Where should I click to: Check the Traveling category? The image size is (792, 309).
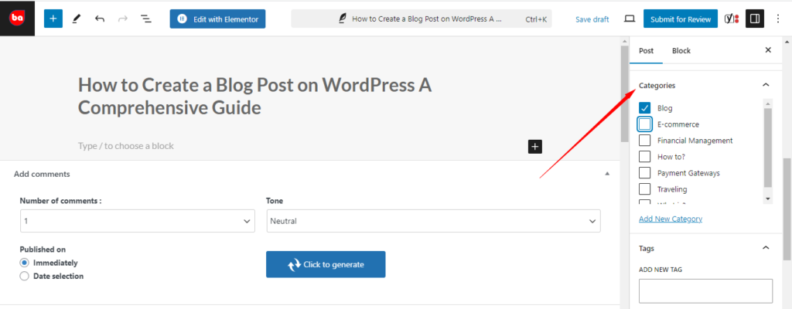click(x=644, y=188)
